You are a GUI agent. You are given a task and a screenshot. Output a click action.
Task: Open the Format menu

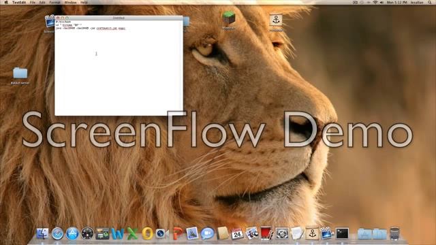click(x=54, y=2)
